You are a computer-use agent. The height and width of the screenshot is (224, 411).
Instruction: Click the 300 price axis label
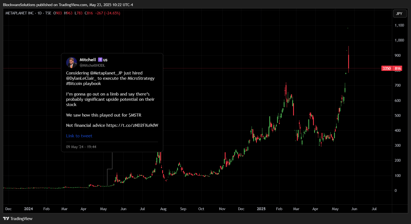click(x=398, y=145)
